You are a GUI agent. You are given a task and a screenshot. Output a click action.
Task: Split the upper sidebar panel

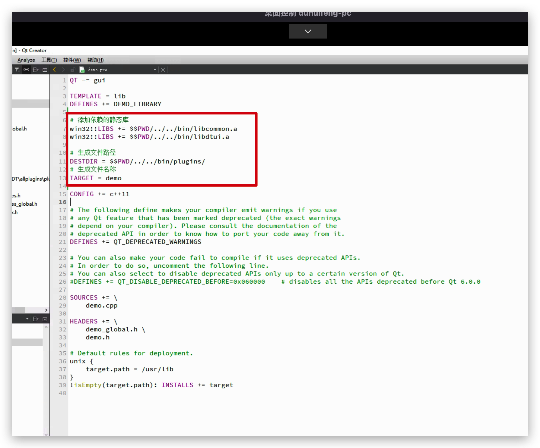pyautogui.click(x=36, y=70)
